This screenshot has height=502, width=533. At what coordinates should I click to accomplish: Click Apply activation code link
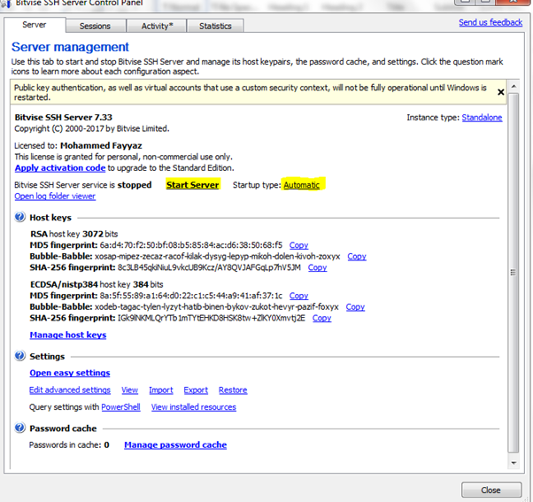point(60,168)
